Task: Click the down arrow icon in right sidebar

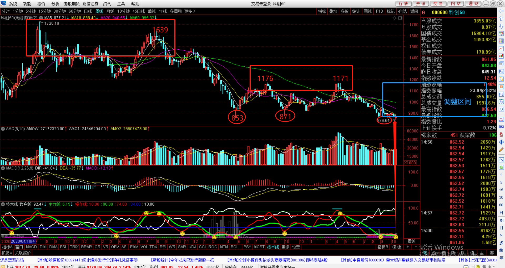Action: (x=501, y=26)
